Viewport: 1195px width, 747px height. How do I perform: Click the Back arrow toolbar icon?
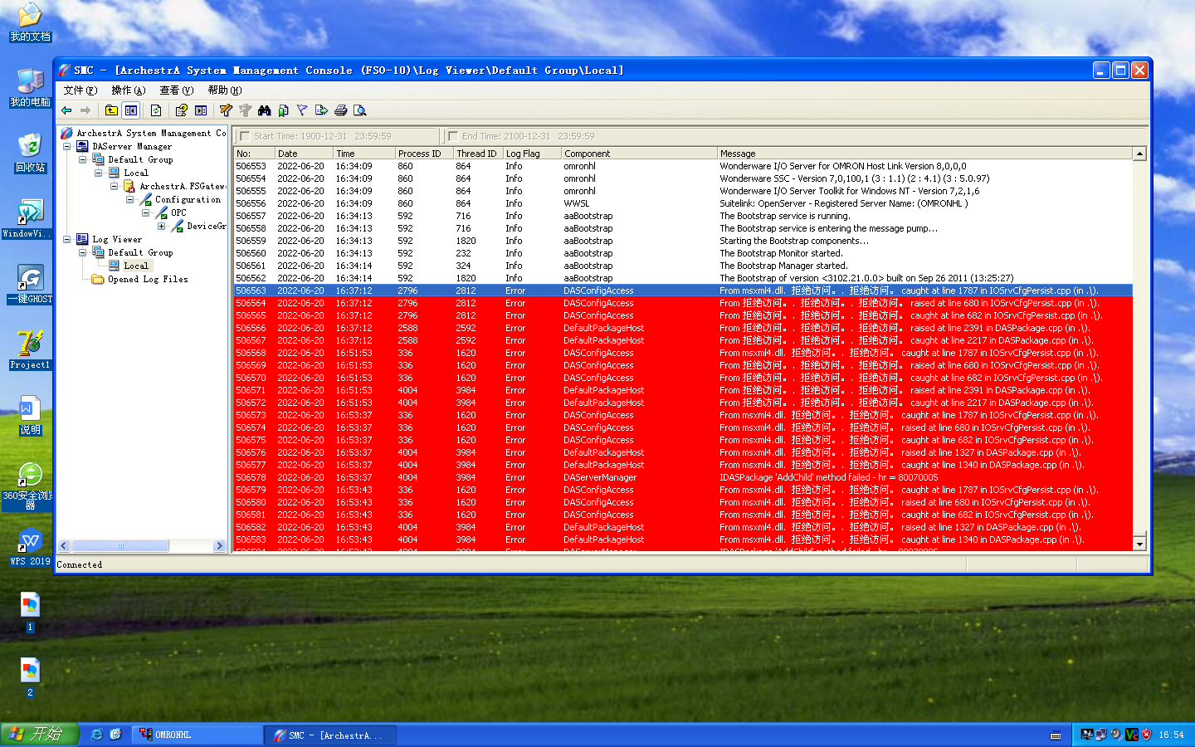click(x=66, y=110)
